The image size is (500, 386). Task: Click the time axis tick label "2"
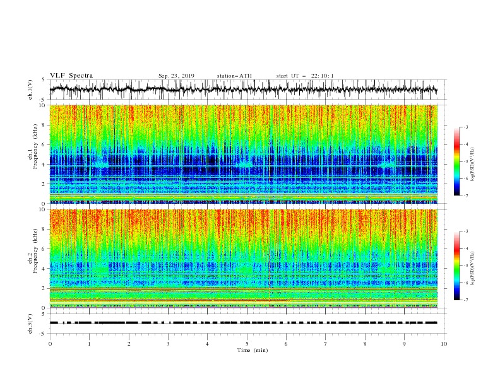[x=129, y=344]
